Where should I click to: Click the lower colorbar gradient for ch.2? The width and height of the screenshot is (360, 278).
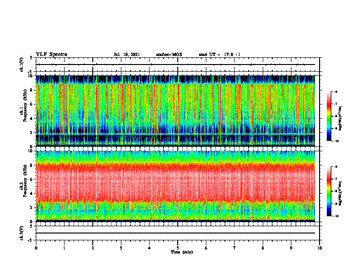(329, 191)
